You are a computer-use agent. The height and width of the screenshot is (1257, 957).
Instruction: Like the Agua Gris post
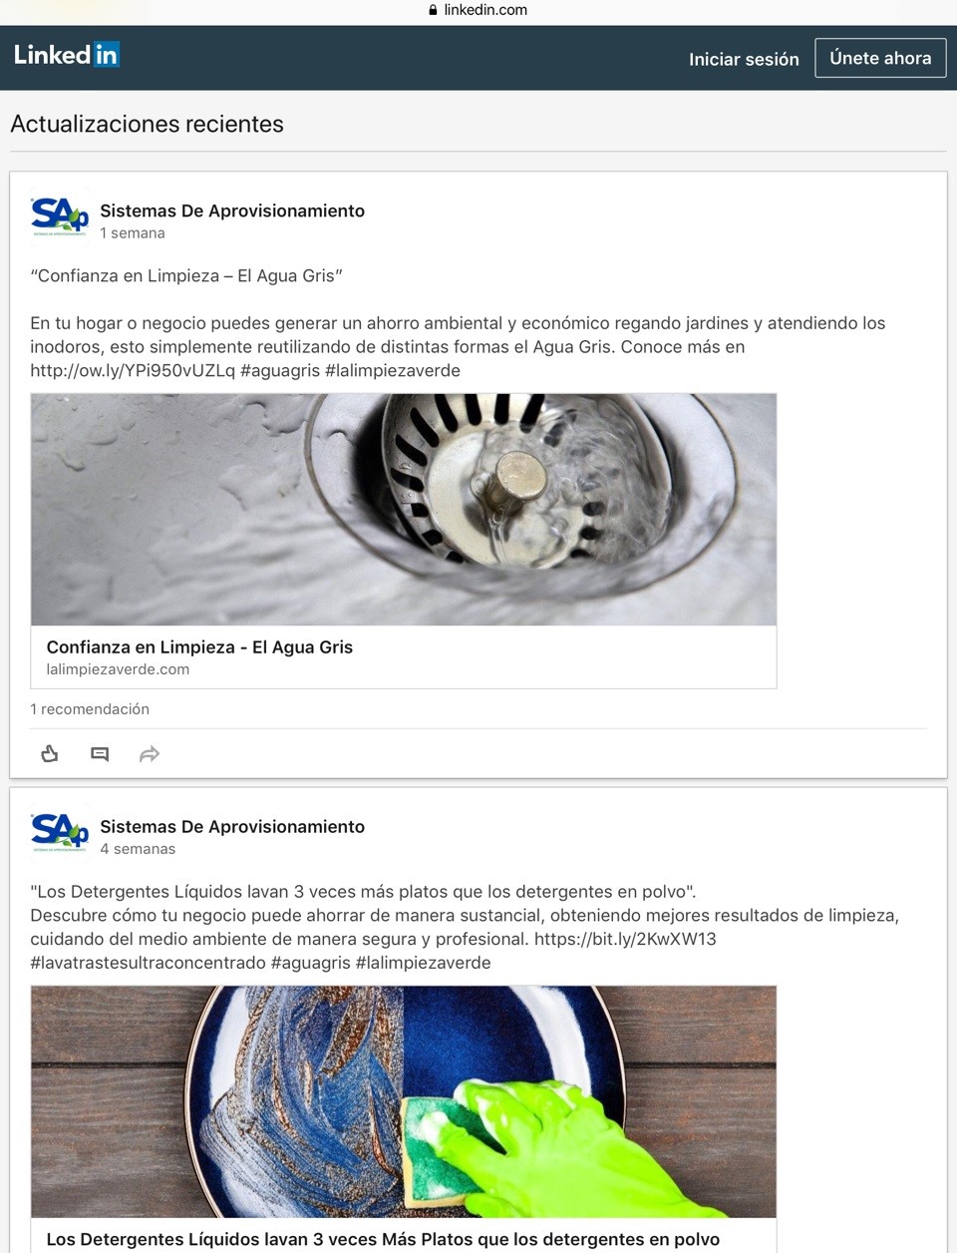pyautogui.click(x=50, y=754)
